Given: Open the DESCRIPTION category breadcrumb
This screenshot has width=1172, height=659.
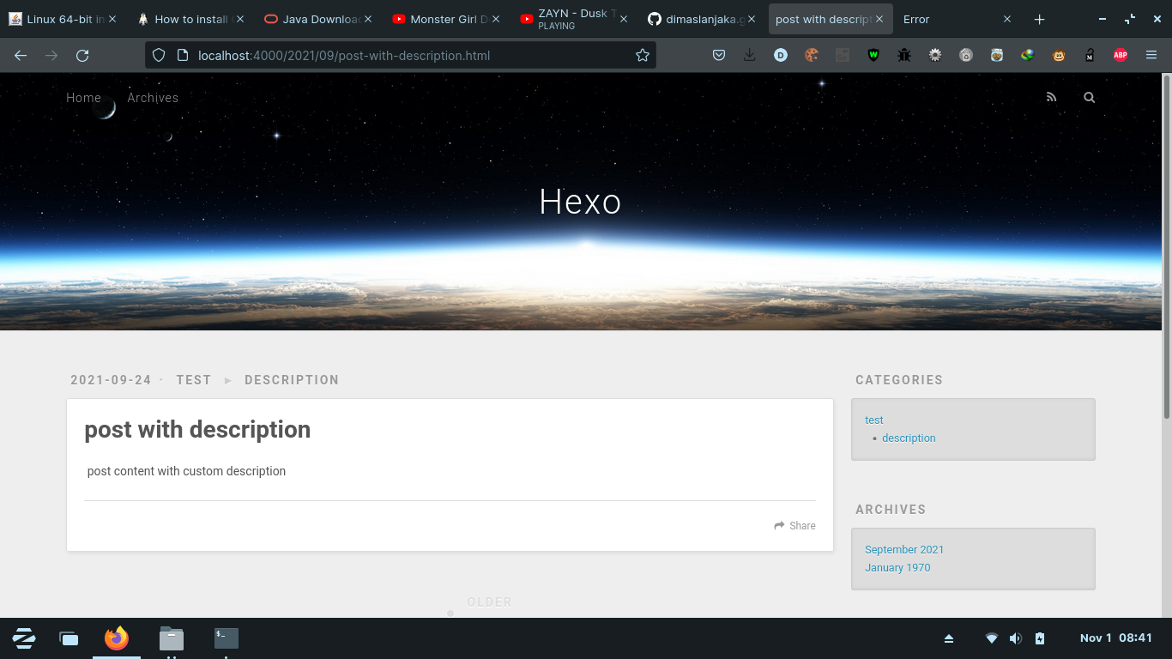Looking at the screenshot, I should (x=292, y=380).
